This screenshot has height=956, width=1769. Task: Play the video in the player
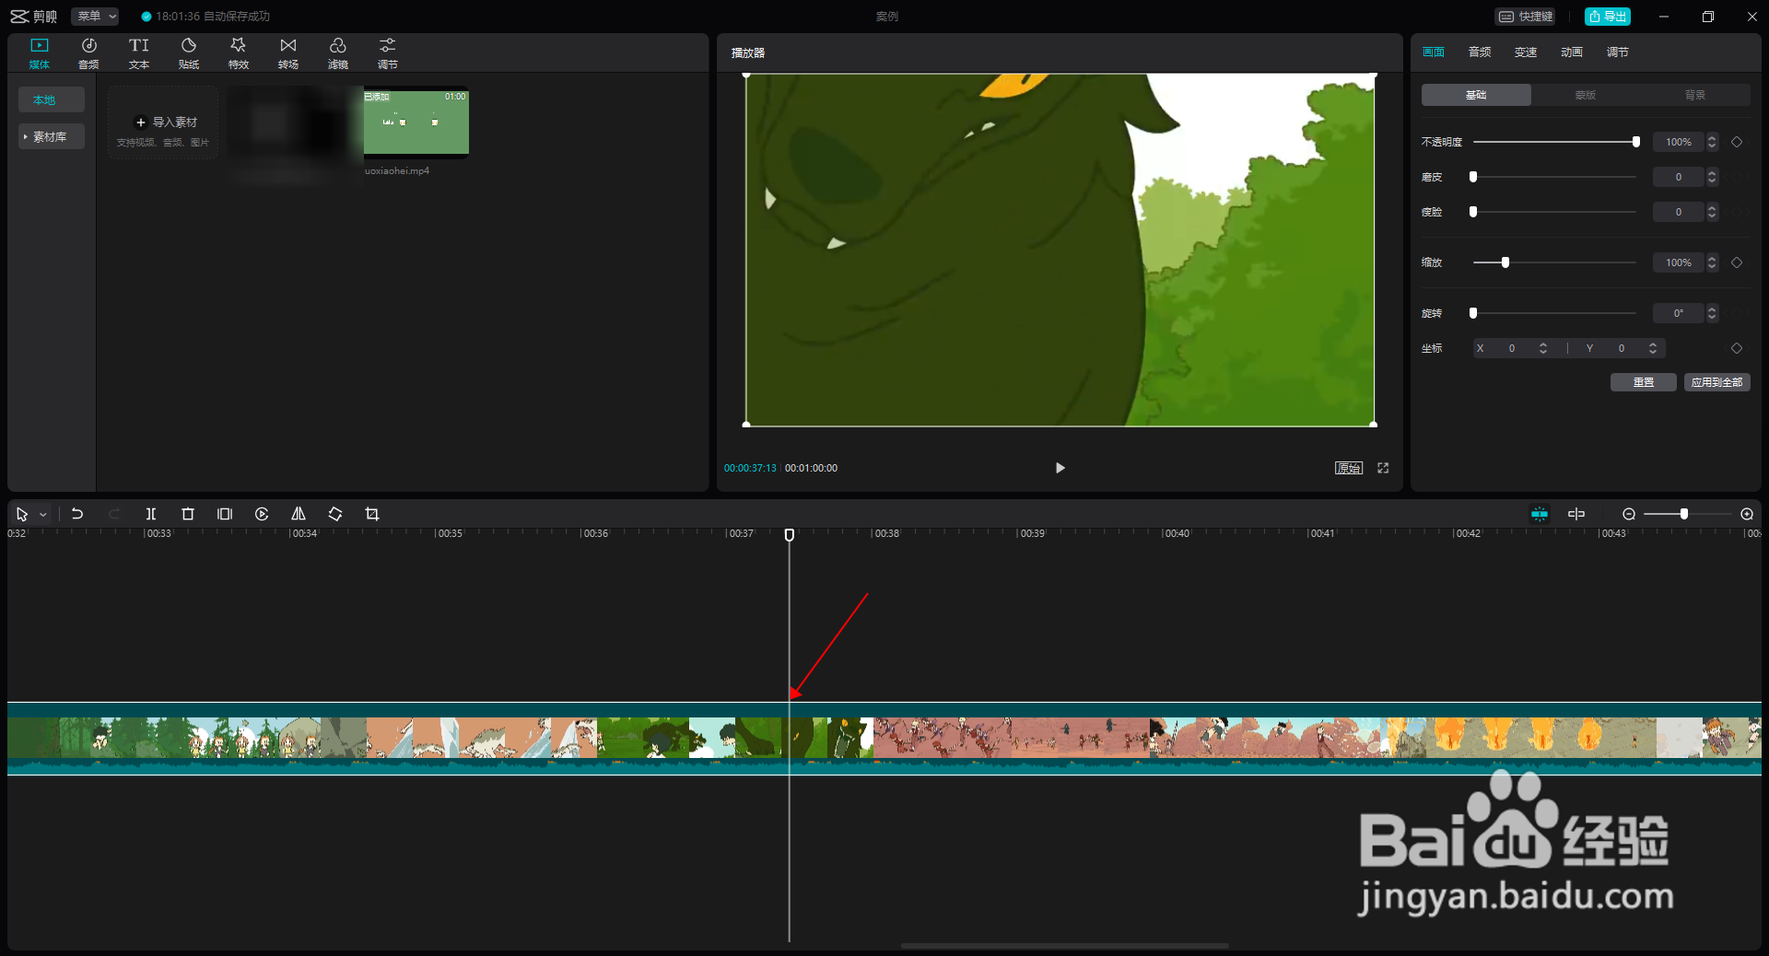point(1060,468)
